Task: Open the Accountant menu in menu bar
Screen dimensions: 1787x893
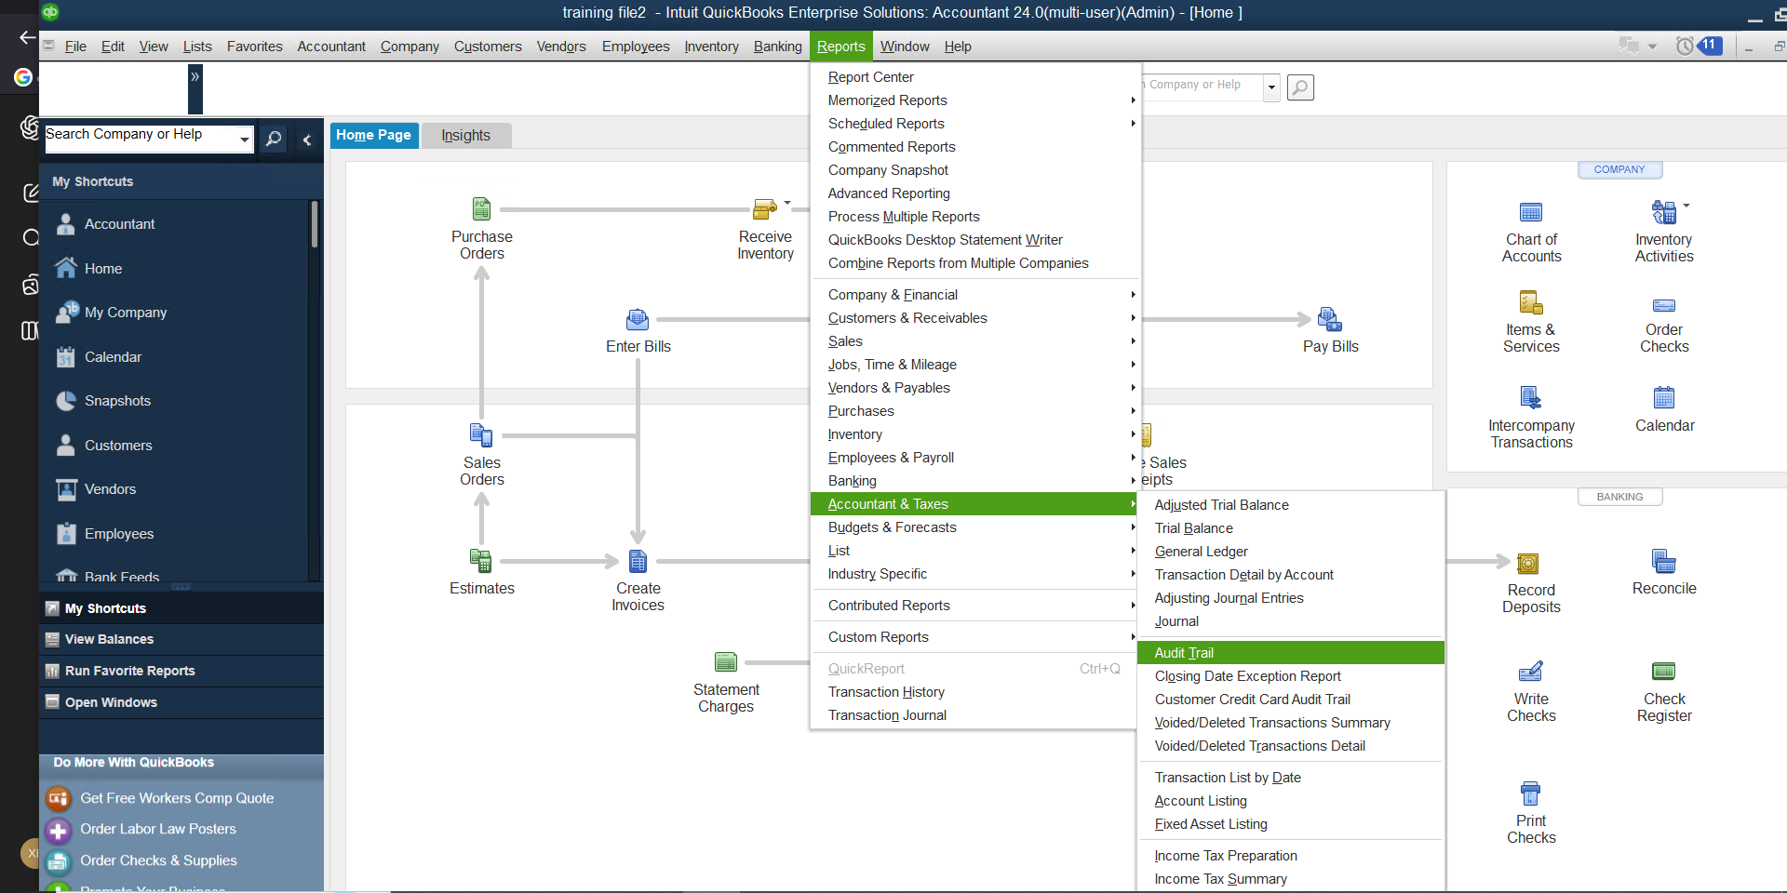Action: pos(331,47)
